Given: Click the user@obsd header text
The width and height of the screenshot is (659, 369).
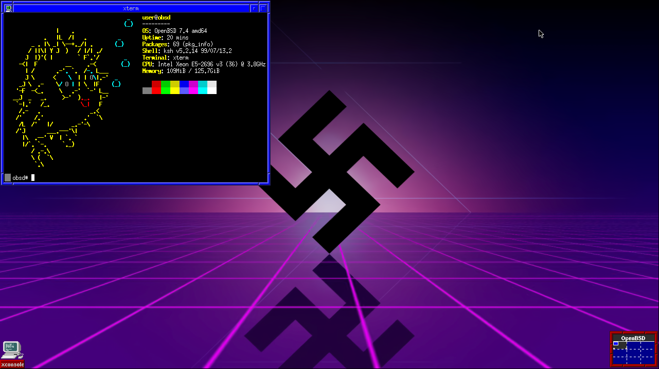Looking at the screenshot, I should point(156,17).
